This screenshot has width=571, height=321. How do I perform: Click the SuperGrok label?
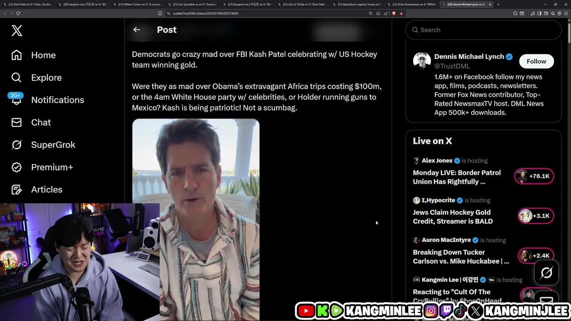pos(53,145)
